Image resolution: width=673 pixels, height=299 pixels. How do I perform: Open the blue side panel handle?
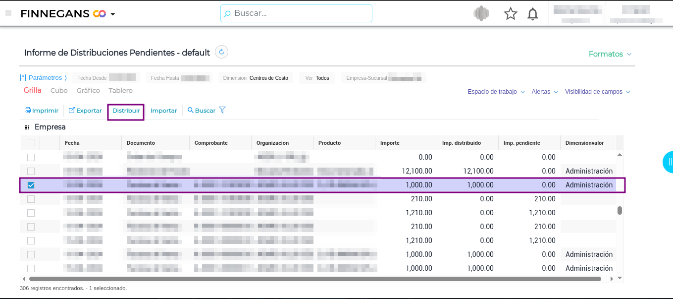[669, 162]
